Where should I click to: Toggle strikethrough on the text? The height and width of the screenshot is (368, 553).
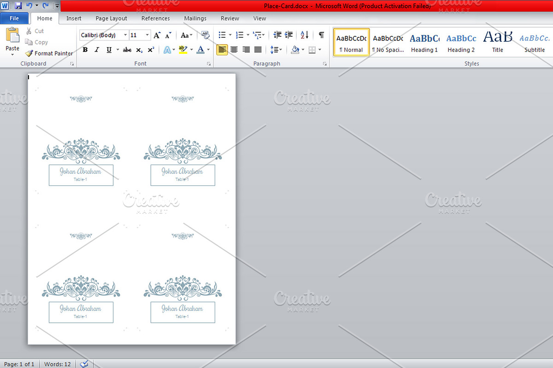pos(127,50)
